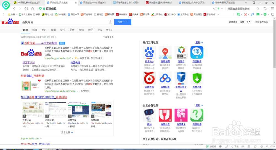Open the 校园先锋 sublink

[75, 63]
